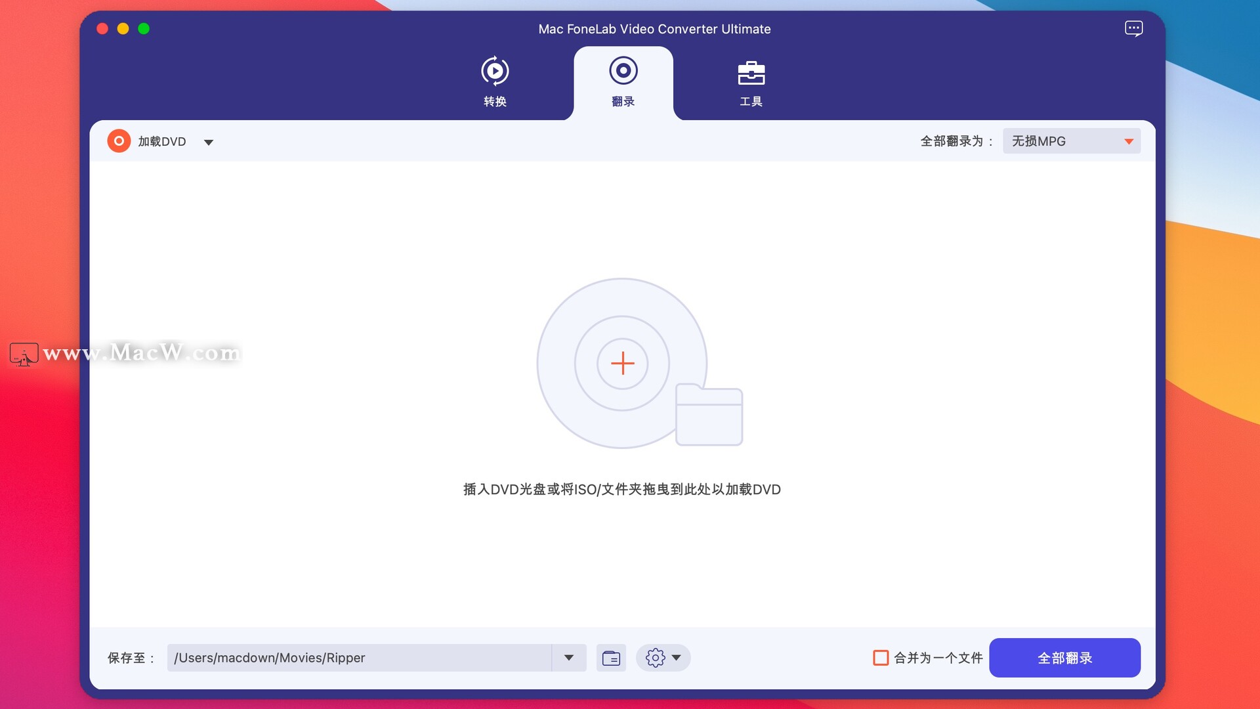
Task: Click the orange 加载DVD disc icon
Action: pos(119,141)
